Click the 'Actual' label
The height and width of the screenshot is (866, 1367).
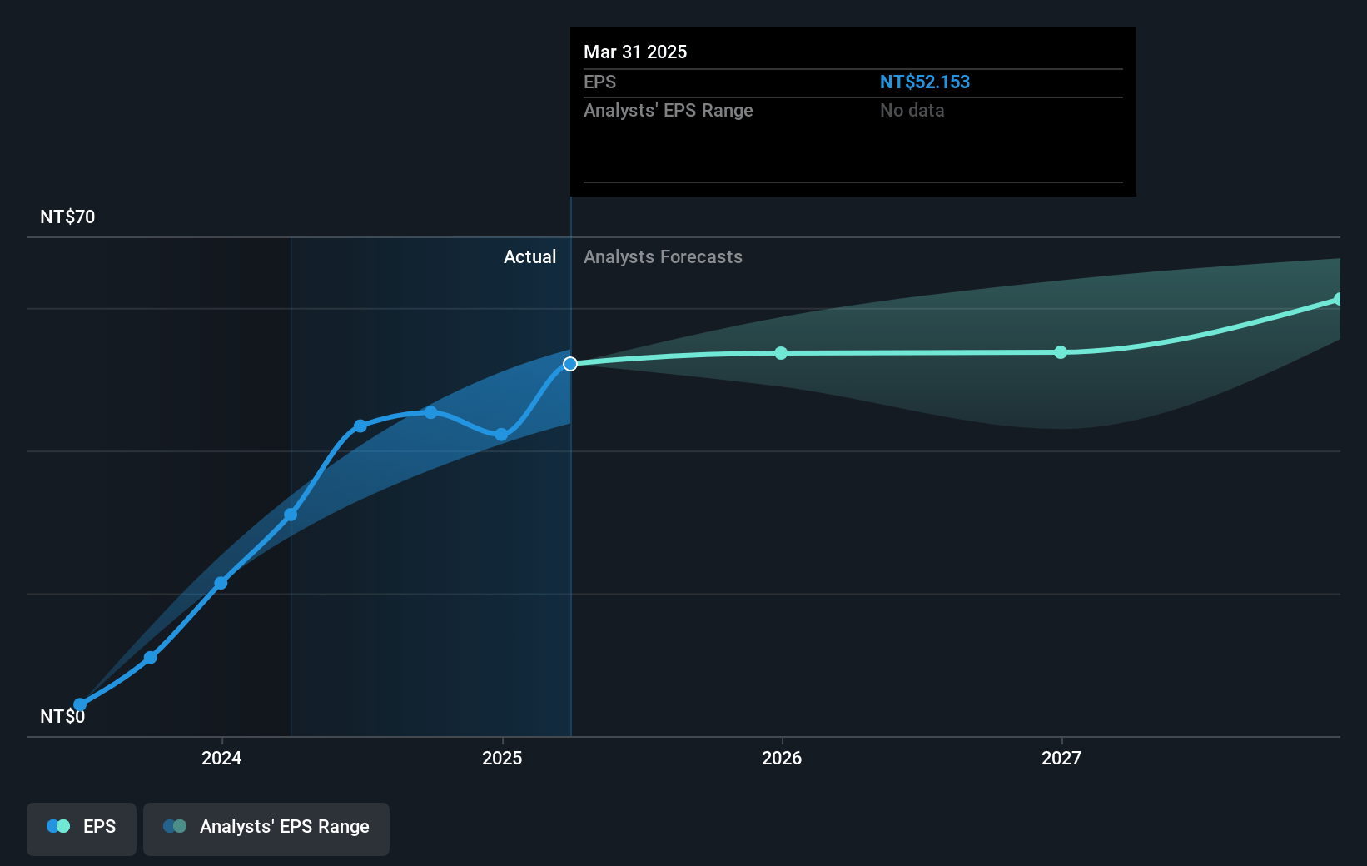pos(529,256)
